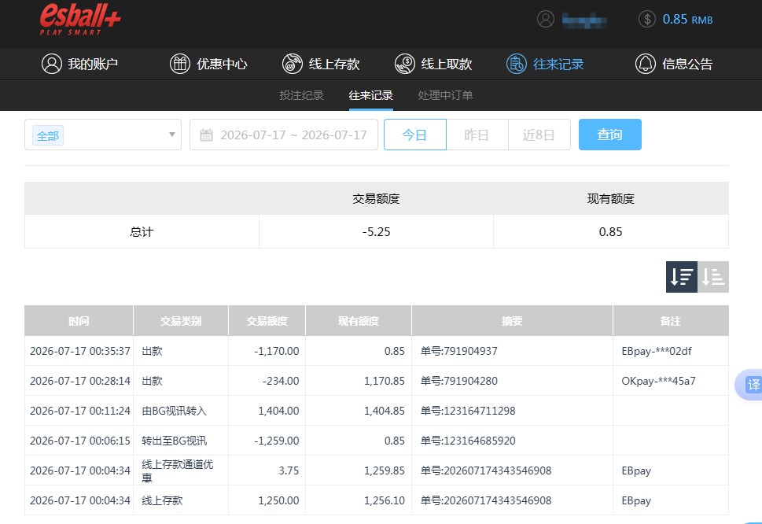762x524 pixels.
Task: Open the 2026-07-17 date range field
Action: pyautogui.click(x=284, y=135)
